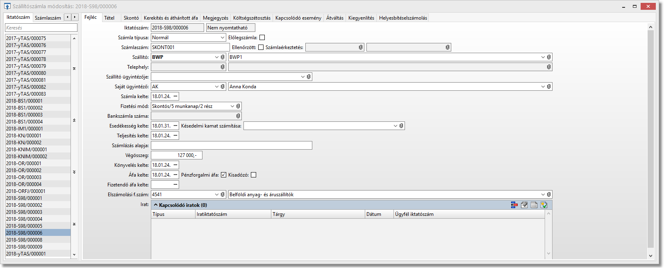Viewport: 664px width, 269px height.
Task: Switch to the Tétel tab
Action: pos(109,18)
